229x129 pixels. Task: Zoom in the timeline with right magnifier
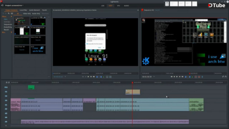pyautogui.click(x=9, y=82)
